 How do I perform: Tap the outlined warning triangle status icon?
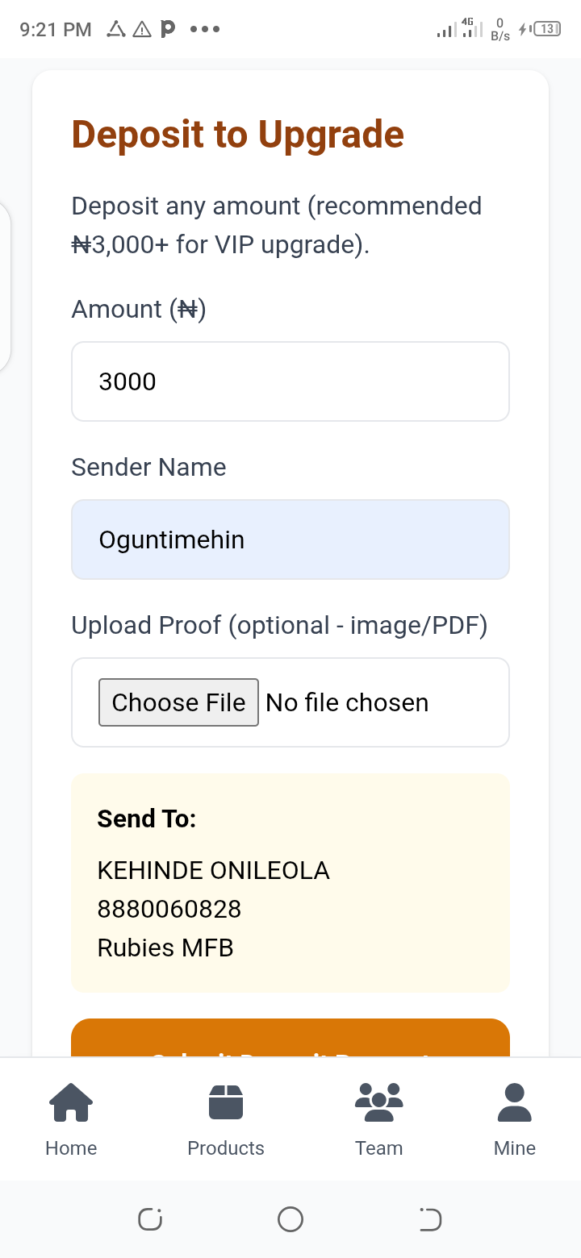click(x=142, y=30)
